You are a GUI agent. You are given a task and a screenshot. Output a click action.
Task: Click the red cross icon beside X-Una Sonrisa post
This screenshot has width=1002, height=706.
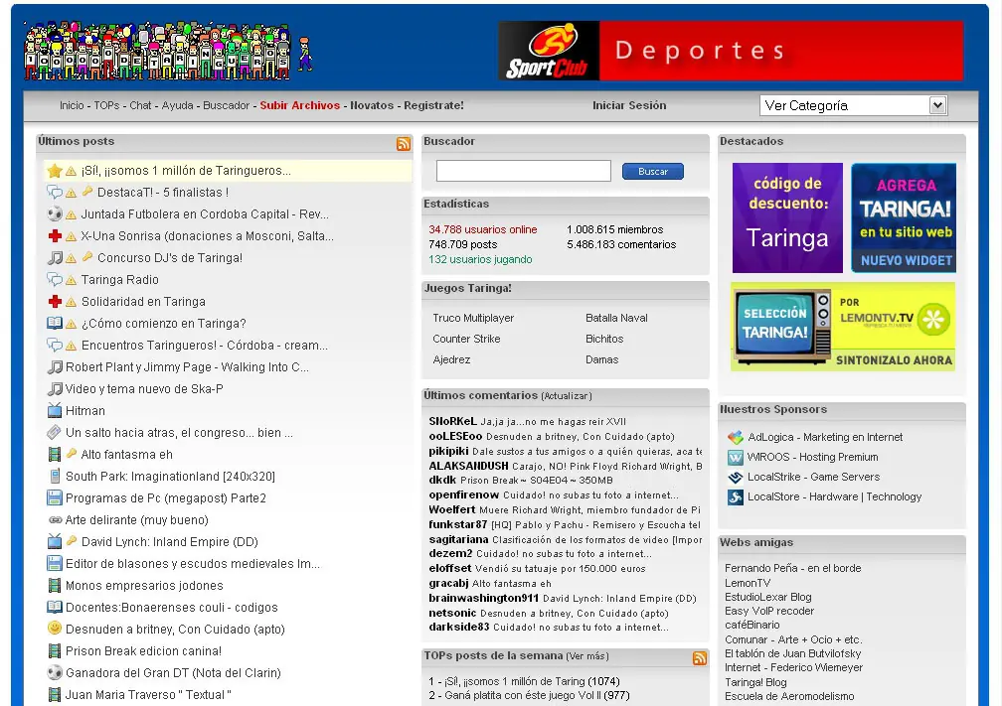click(x=55, y=236)
